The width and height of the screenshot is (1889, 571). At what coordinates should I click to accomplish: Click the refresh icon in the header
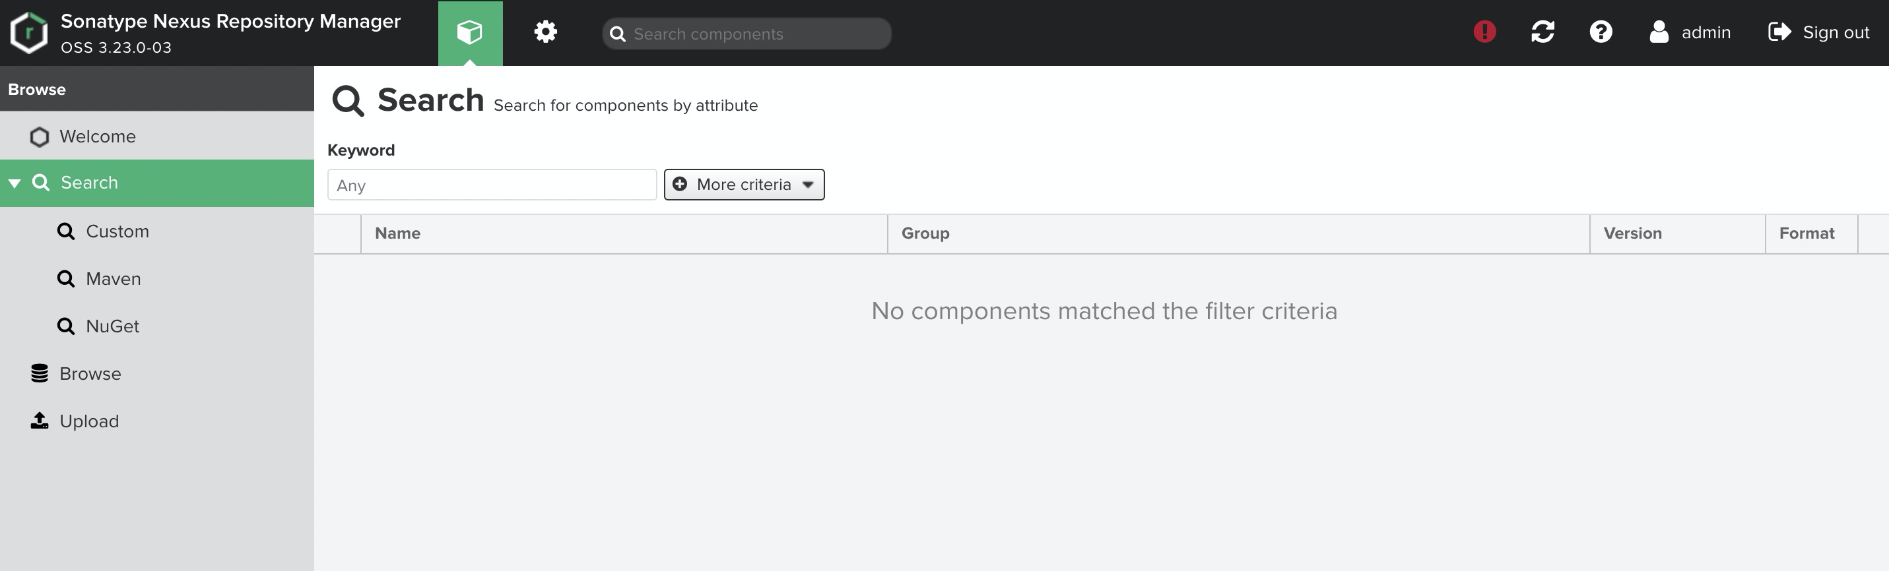(x=1542, y=32)
